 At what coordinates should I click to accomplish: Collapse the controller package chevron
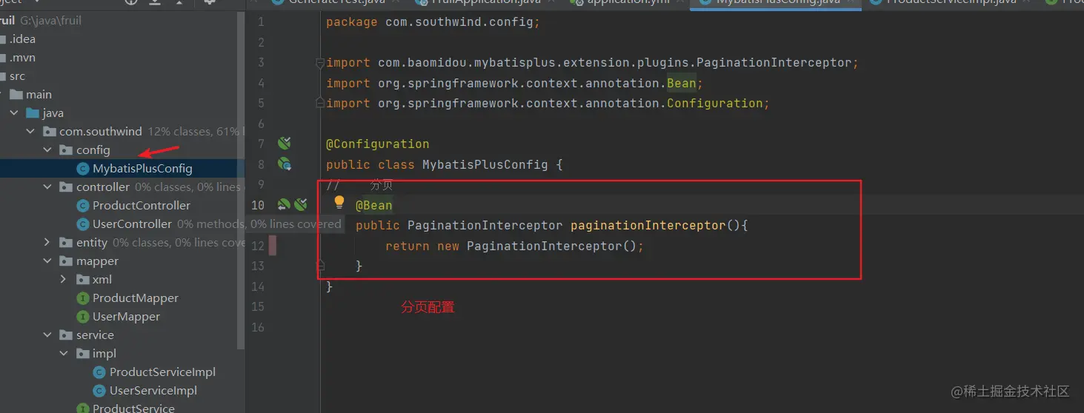coord(47,187)
